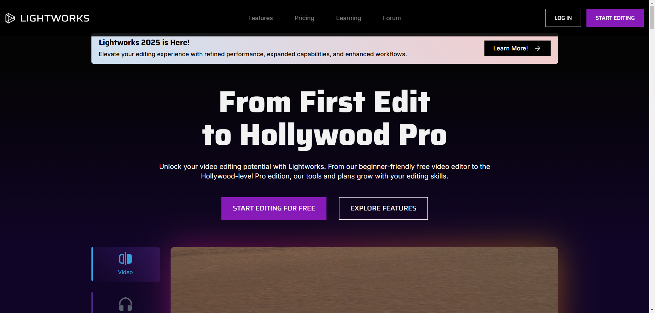
Task: Click the purple START EDITING button
Action: click(x=615, y=18)
